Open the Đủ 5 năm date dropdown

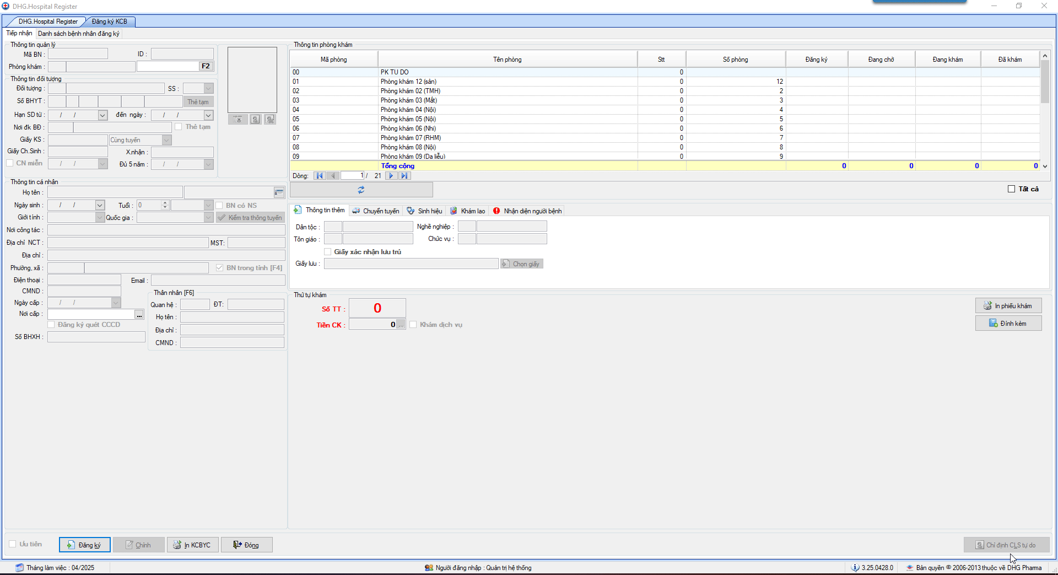(x=208, y=164)
